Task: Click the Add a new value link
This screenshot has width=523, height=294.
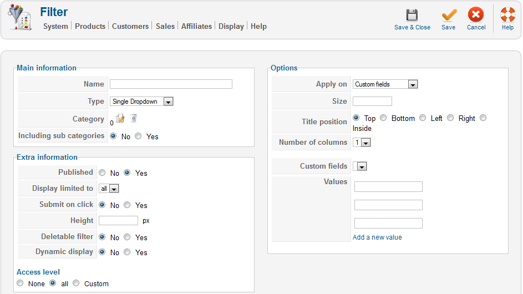Action: 377,237
